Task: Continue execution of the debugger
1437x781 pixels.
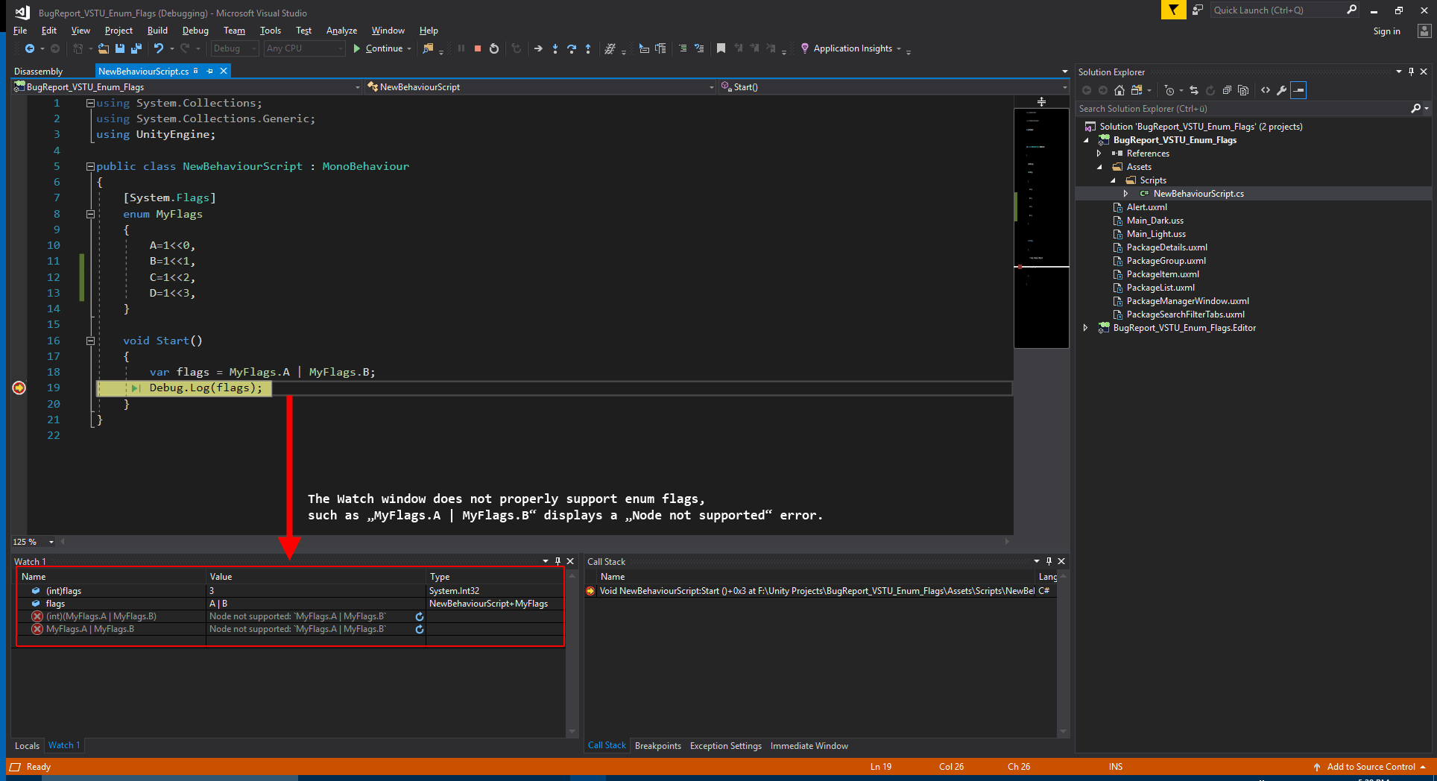Action: [x=381, y=48]
